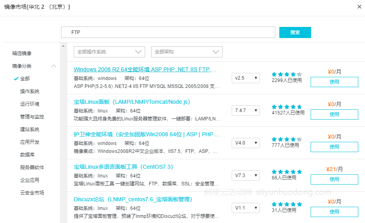
Task: Open the Windows 2008 R2 64全能环境 link
Action: (145, 69)
